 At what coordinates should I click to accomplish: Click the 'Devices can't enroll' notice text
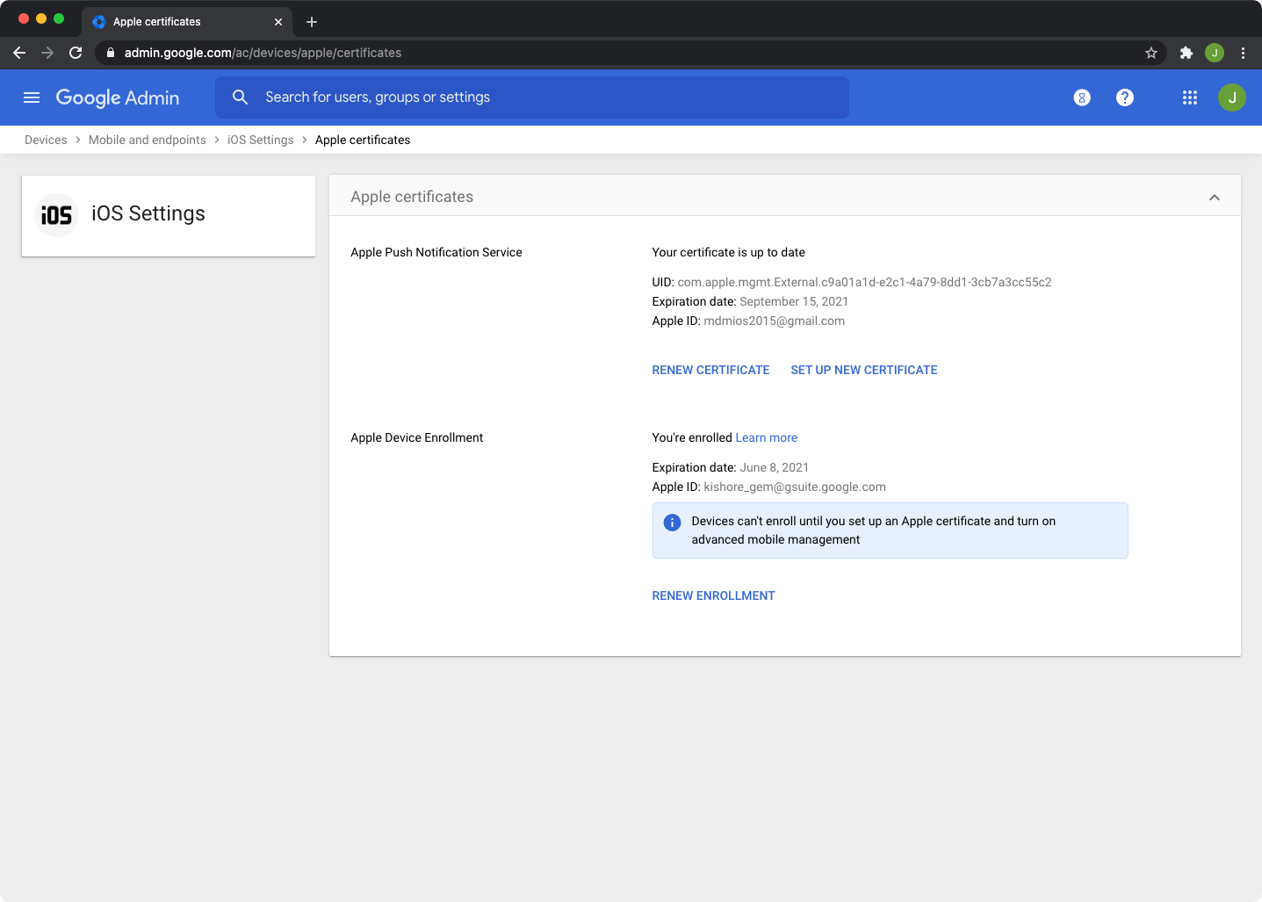click(x=874, y=530)
